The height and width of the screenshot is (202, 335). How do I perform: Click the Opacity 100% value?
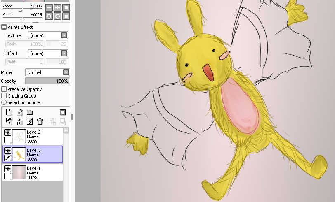(x=62, y=81)
